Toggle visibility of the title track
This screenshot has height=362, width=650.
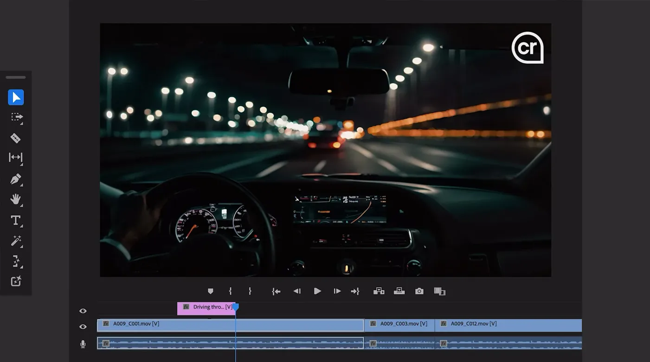click(83, 311)
